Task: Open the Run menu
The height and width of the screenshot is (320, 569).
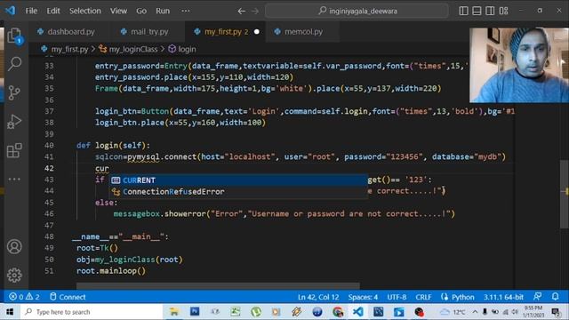Action: [163, 11]
